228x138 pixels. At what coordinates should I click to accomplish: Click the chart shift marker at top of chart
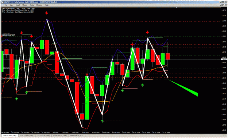177,8
